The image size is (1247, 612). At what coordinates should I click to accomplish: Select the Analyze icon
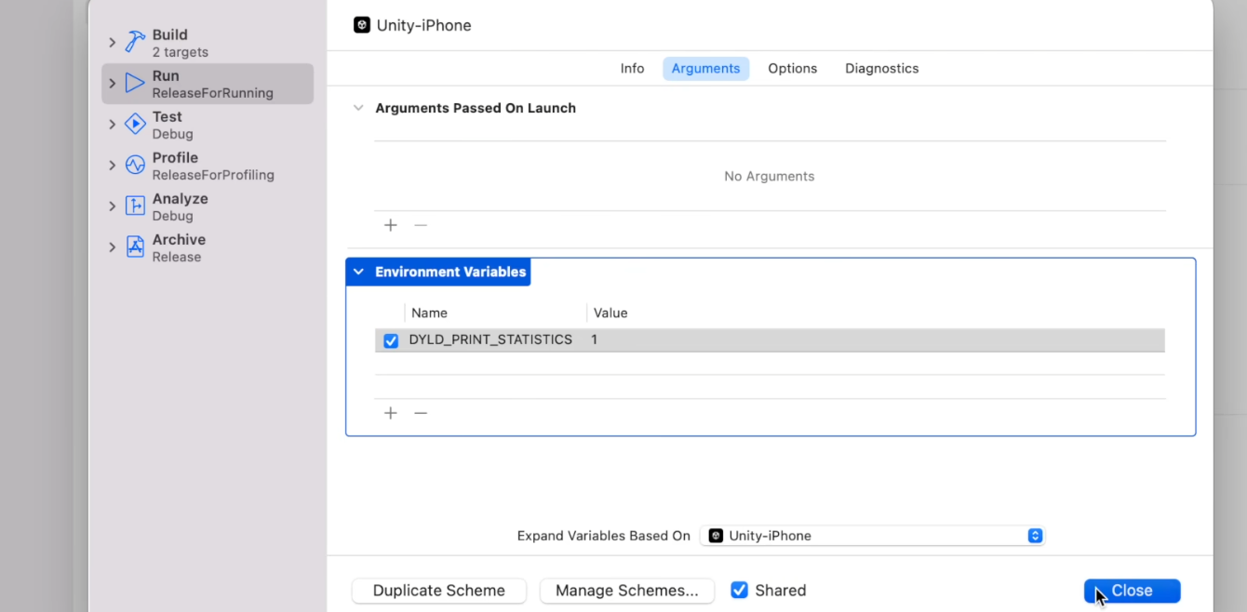pyautogui.click(x=136, y=206)
